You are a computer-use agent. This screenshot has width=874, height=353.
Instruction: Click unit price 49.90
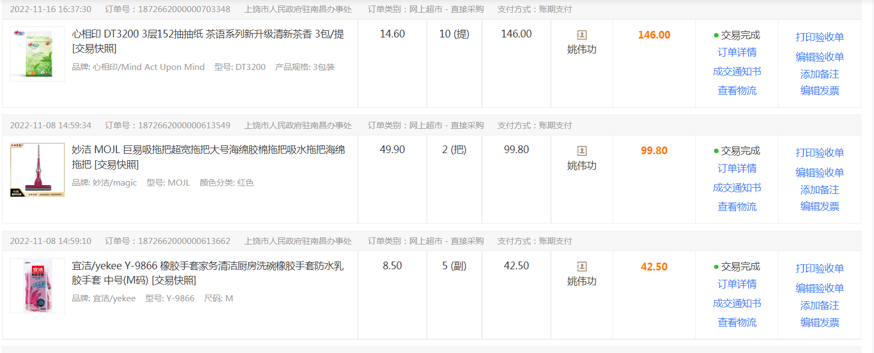pos(392,150)
